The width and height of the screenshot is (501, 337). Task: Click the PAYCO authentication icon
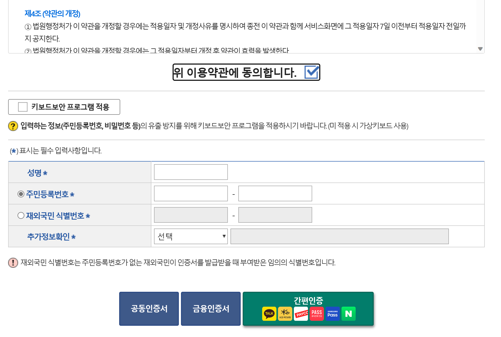[301, 313]
